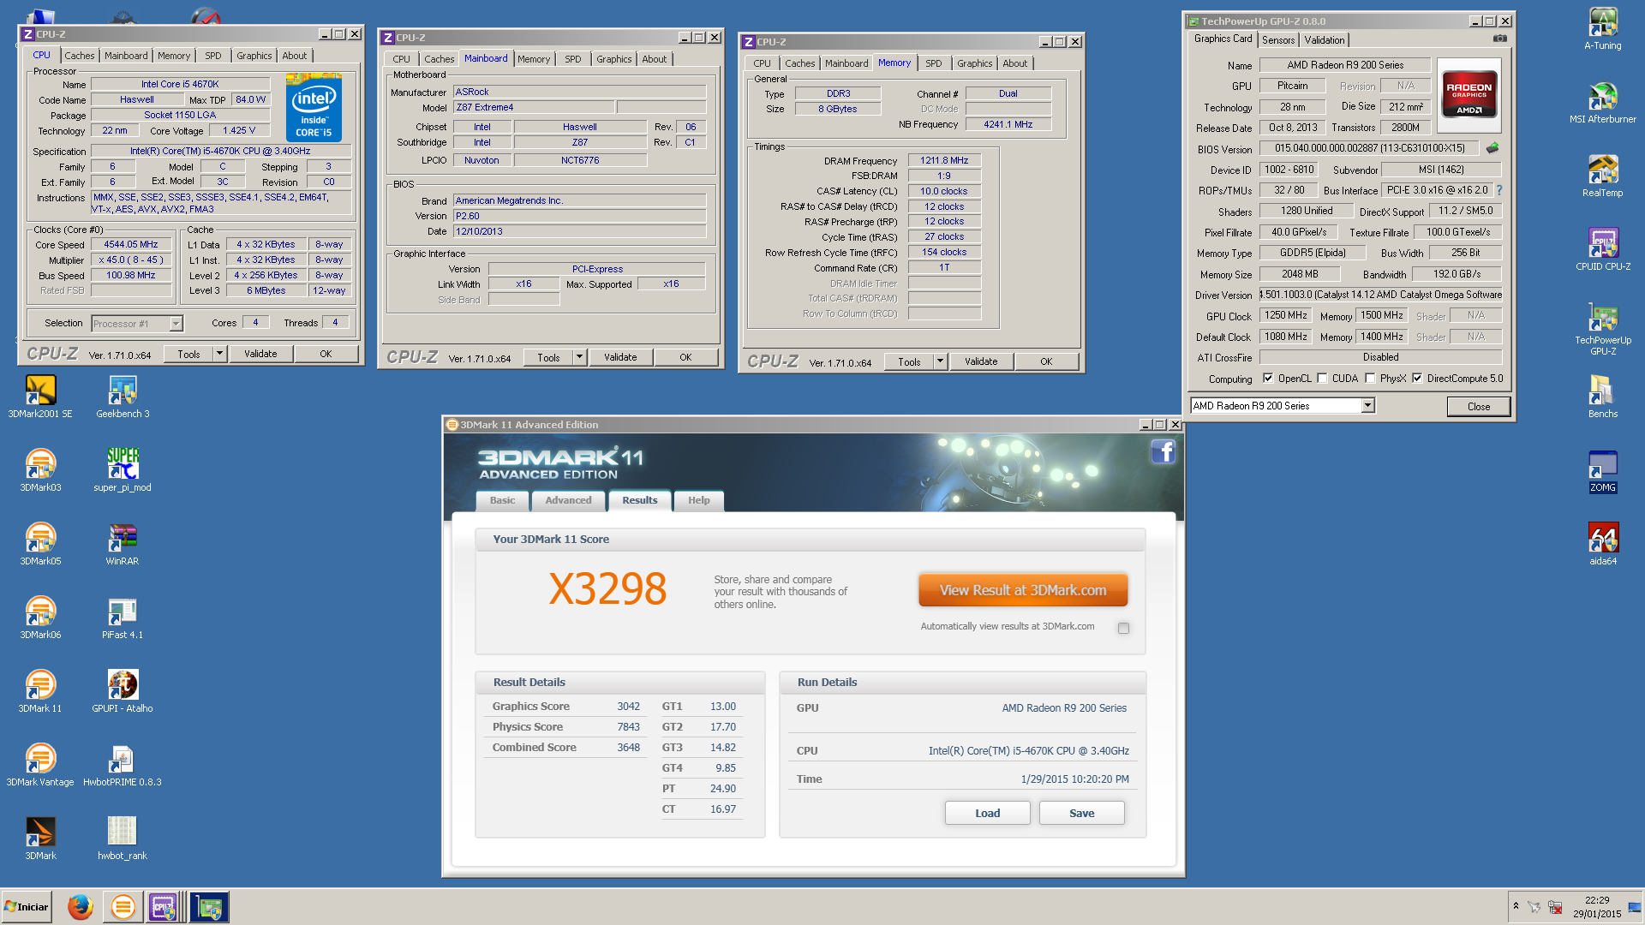
Task: Open Firefox from the taskbar
Action: (x=81, y=906)
